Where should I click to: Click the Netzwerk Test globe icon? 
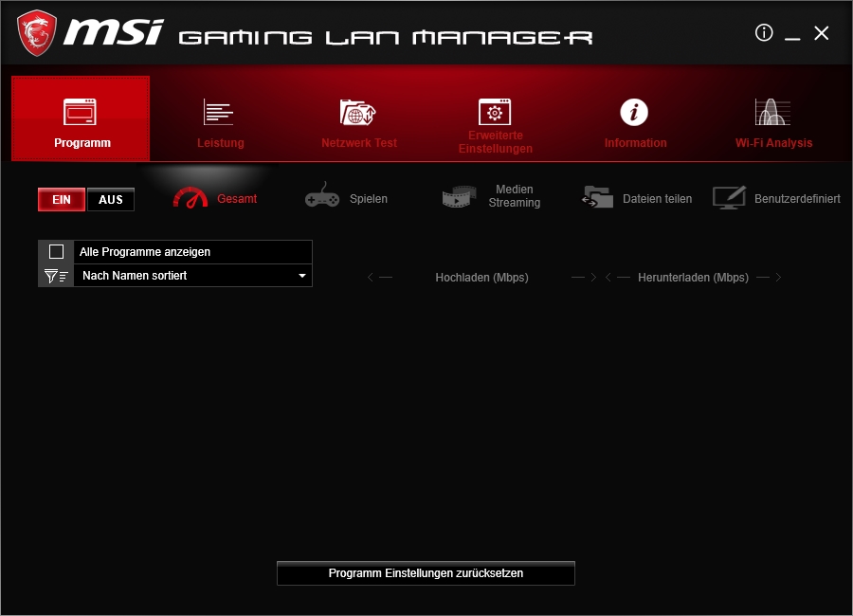pyautogui.click(x=358, y=113)
